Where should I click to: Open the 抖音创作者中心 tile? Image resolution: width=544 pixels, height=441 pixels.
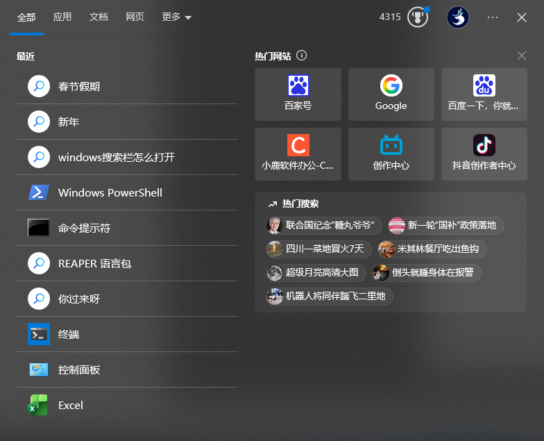point(484,154)
